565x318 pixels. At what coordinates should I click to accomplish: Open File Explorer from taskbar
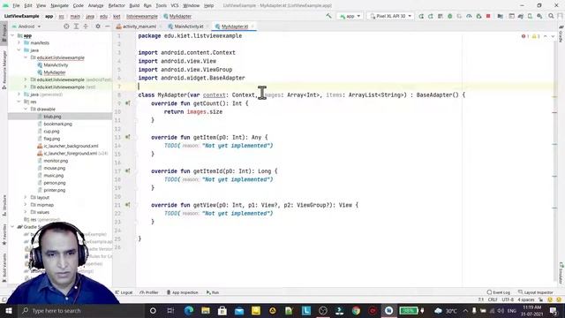206,310
